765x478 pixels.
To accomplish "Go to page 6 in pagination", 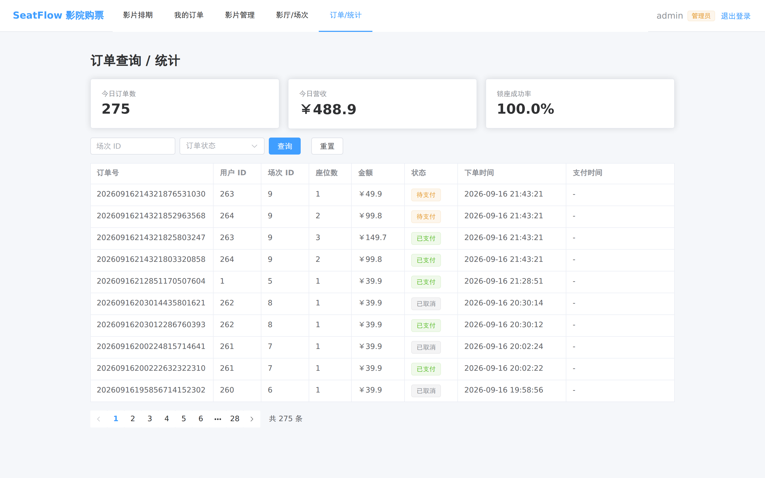I will click(201, 419).
